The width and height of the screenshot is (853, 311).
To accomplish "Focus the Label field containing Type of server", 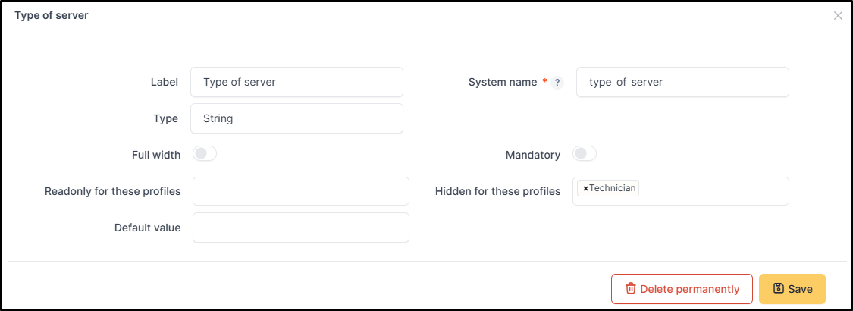I will click(x=297, y=82).
